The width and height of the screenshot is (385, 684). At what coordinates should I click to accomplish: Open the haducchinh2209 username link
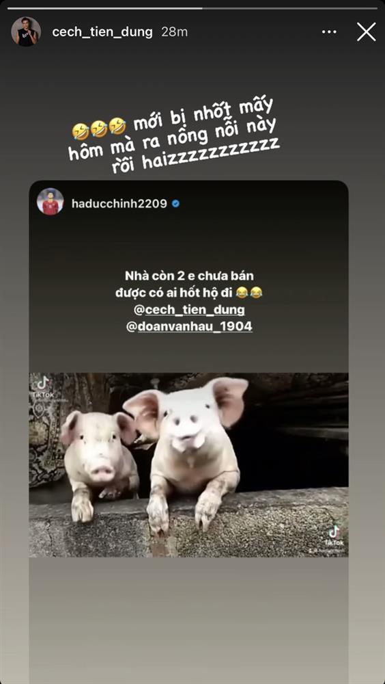pyautogui.click(x=119, y=204)
